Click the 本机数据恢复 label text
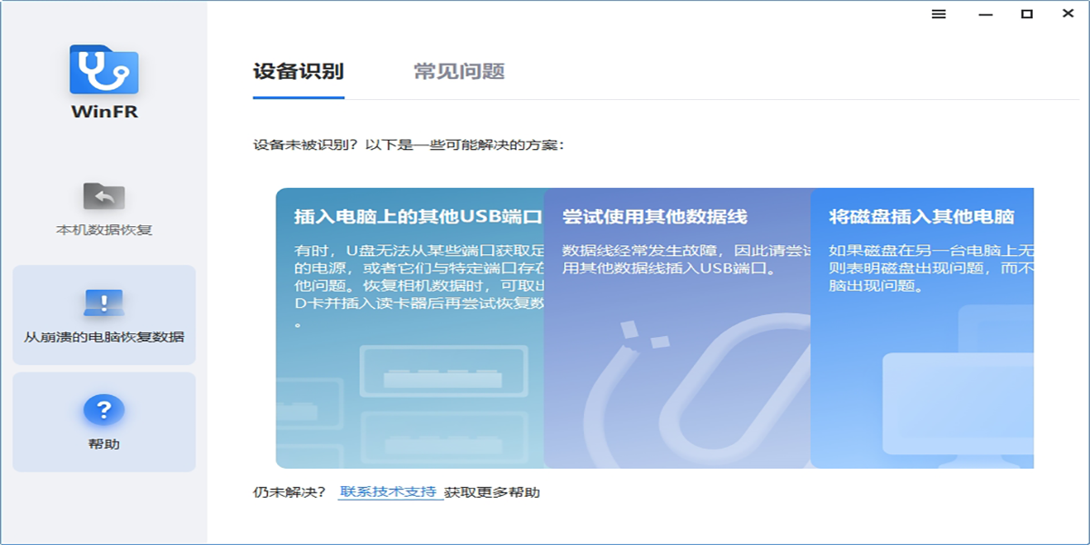 click(x=104, y=230)
